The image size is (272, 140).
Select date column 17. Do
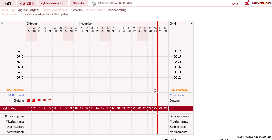(x=166, y=29)
